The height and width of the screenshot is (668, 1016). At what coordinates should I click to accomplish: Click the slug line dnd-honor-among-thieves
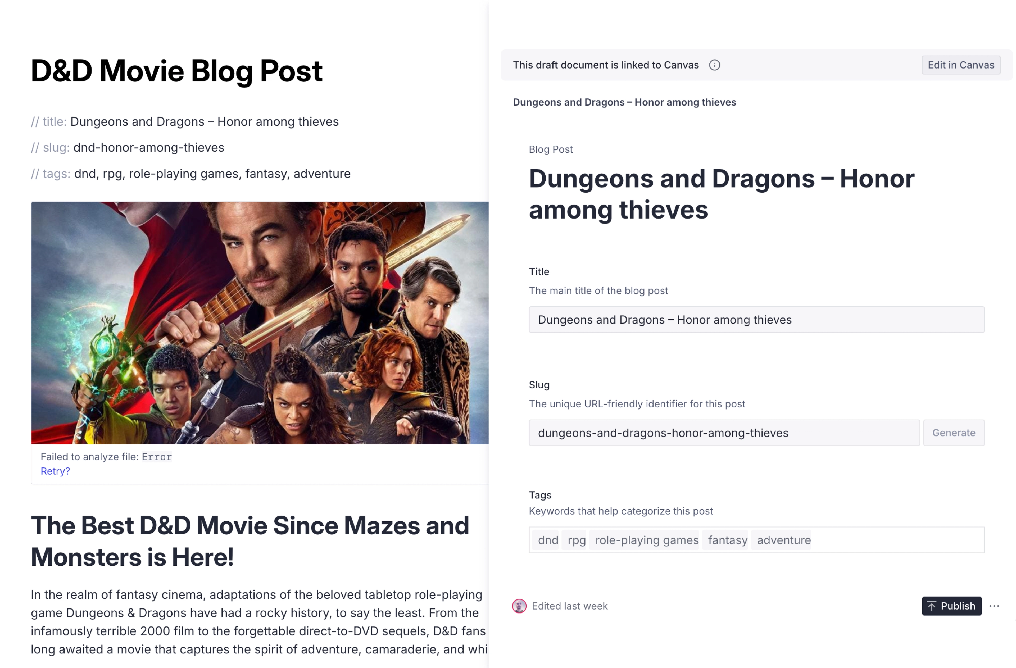pyautogui.click(x=148, y=148)
